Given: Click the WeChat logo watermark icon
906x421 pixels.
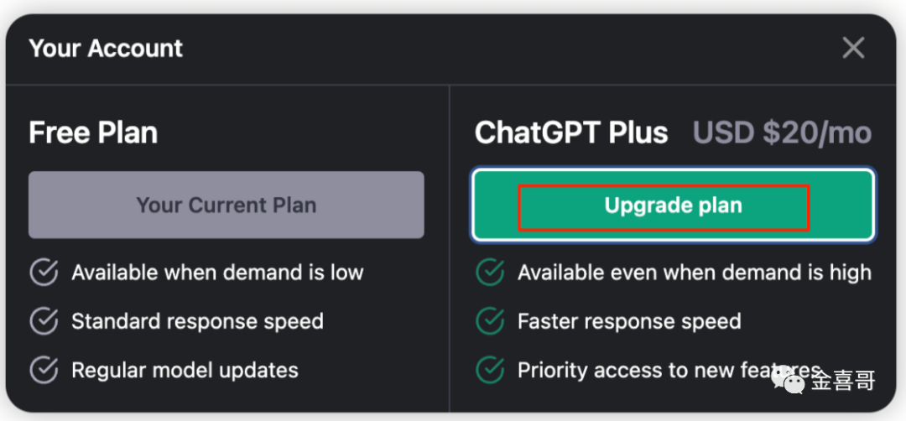Looking at the screenshot, I should (789, 380).
